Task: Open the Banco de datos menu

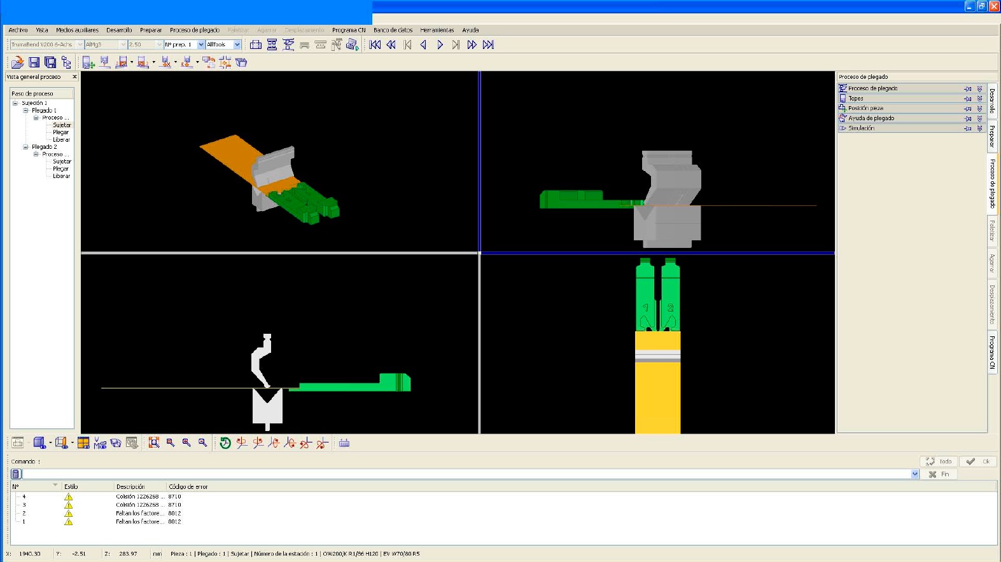Action: pos(393,30)
